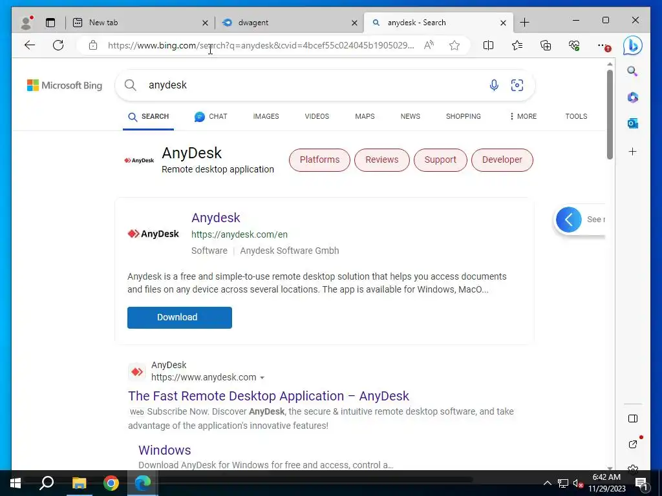This screenshot has height=496, width=662.
Task: Search by voice microphone icon
Action: coord(493,85)
